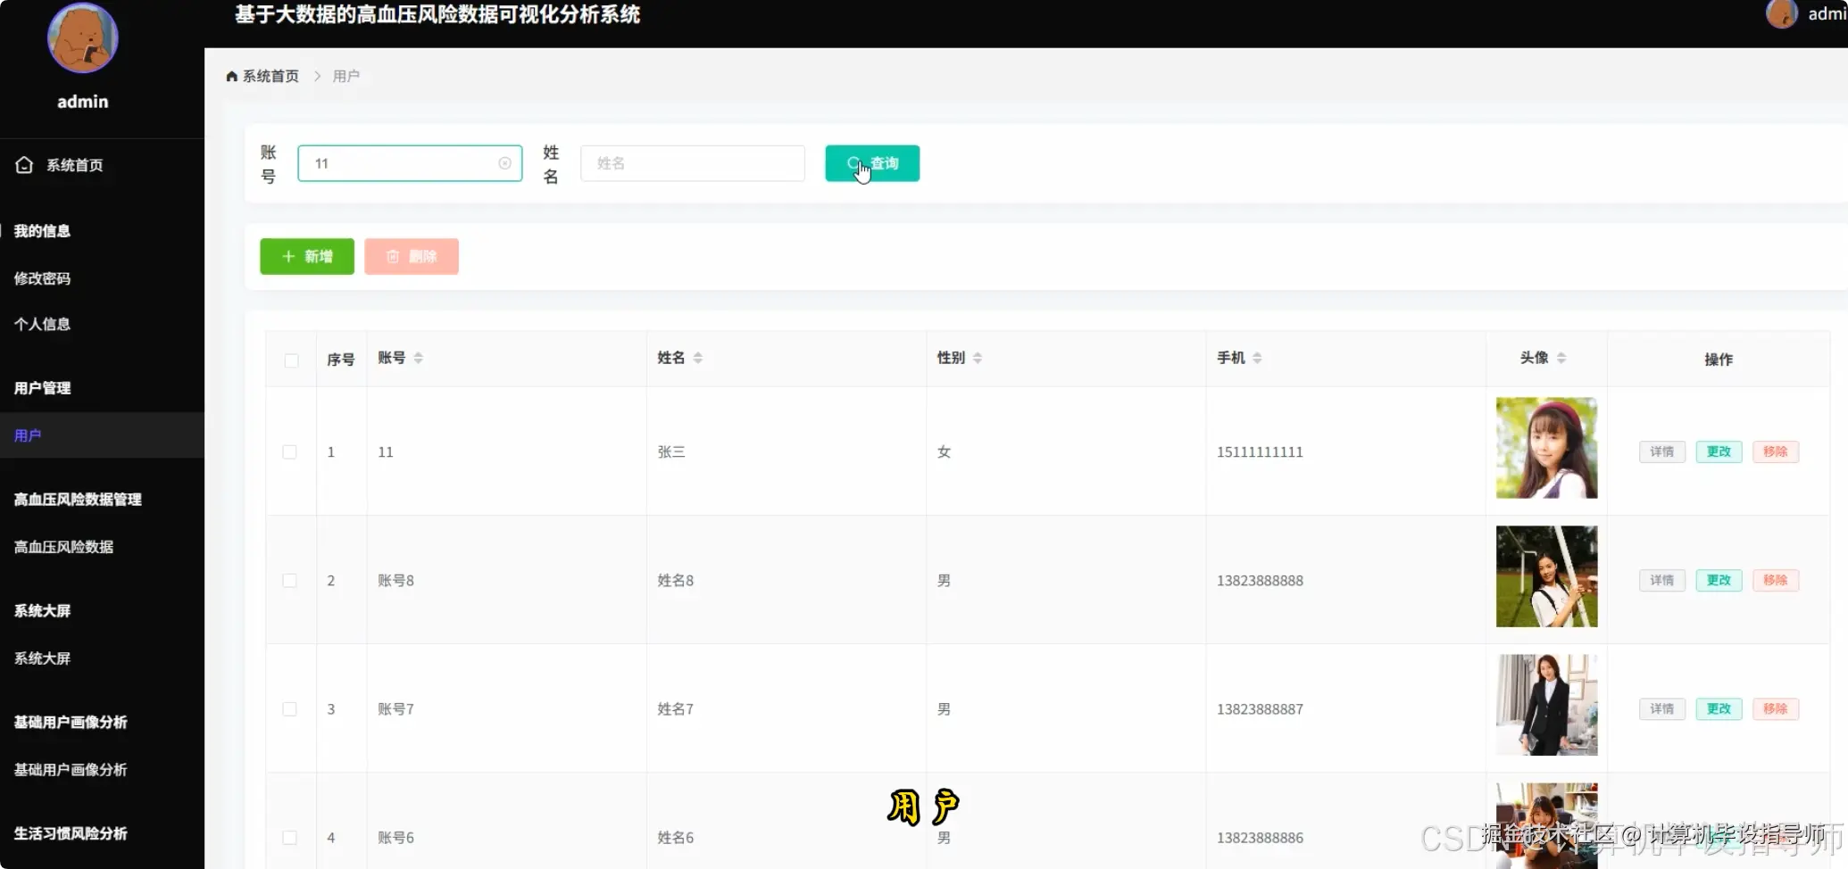Sort the 姓名 column using its sort arrows

pos(698,357)
